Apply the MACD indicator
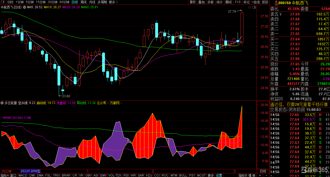The width and height of the screenshot is (330, 177). point(23,175)
